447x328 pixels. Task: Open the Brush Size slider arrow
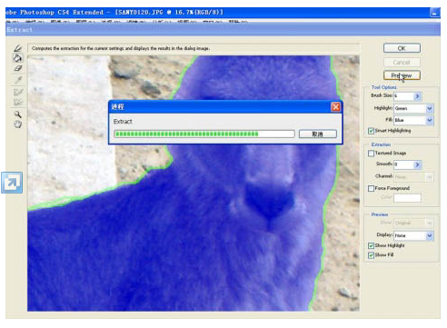point(417,96)
